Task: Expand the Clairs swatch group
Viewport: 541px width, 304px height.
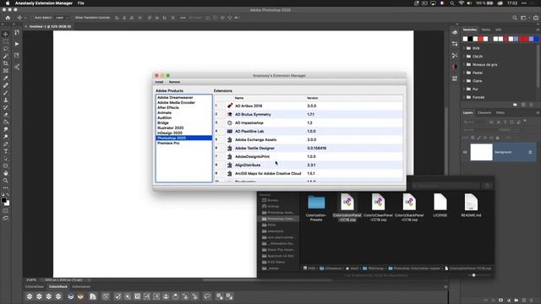Action: tap(464, 81)
